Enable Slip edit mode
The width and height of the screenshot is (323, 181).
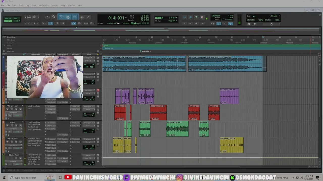(x=8, y=21)
